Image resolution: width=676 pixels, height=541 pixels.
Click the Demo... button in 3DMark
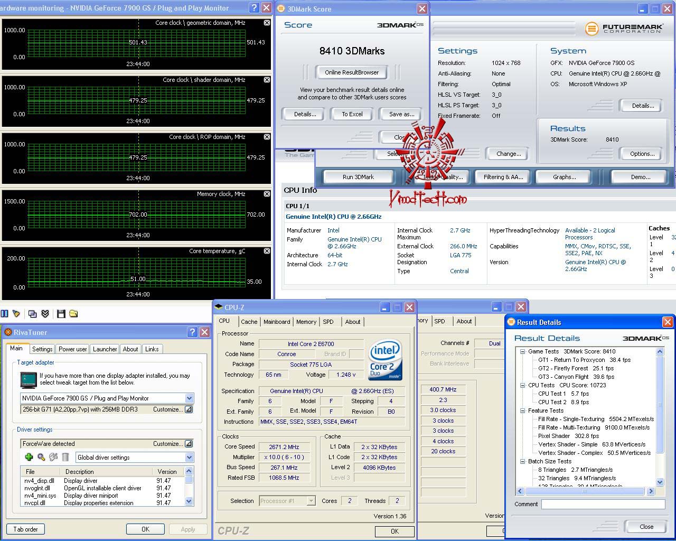tap(641, 177)
